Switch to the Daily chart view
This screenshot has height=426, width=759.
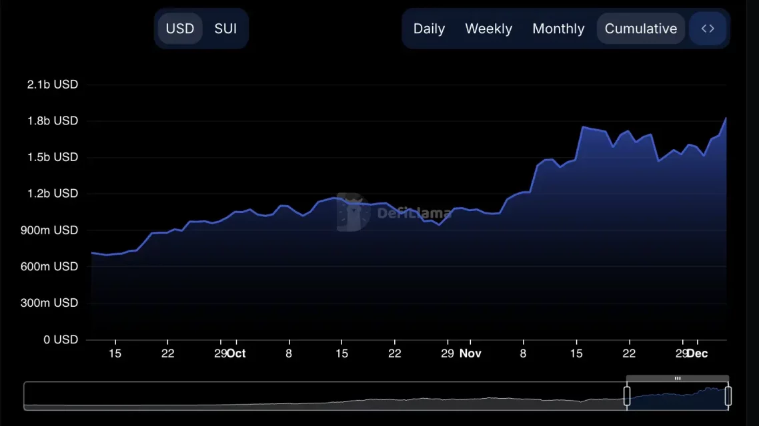[x=429, y=28]
